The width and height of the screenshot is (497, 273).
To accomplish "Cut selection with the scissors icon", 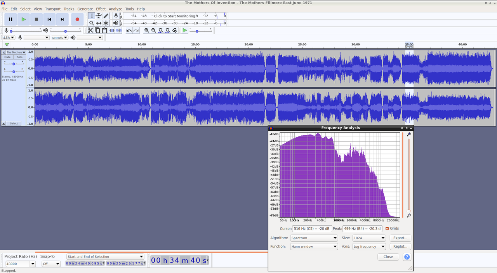I will [90, 30].
